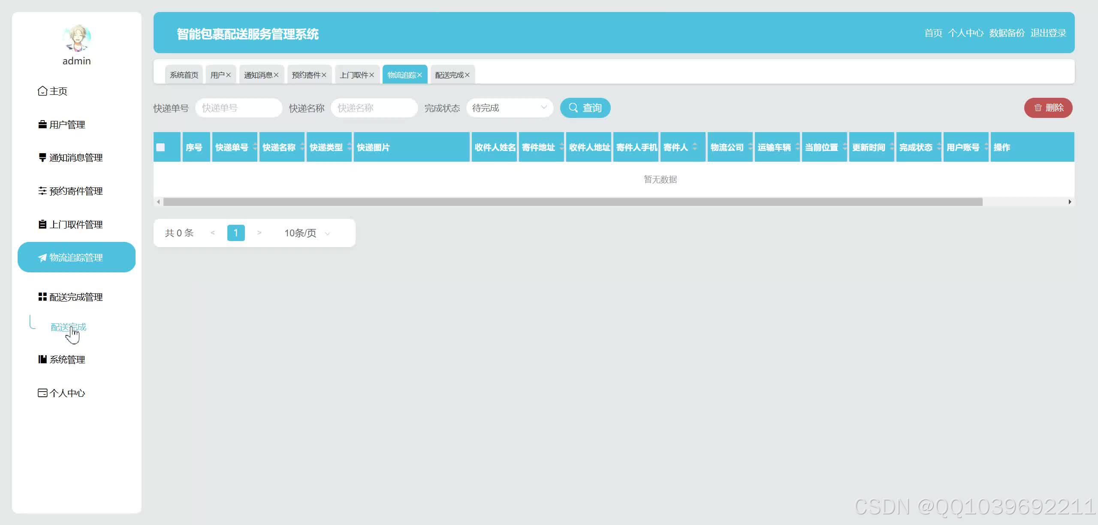Click the 通知消息管理 sidebar icon
The width and height of the screenshot is (1098, 525).
pos(42,157)
